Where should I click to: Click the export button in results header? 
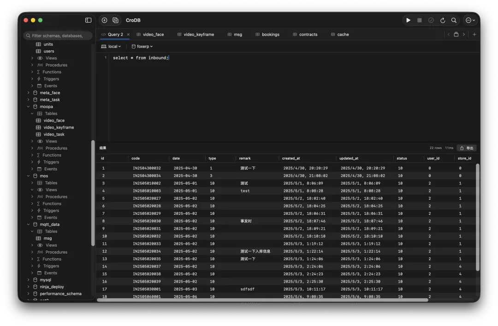467,148
